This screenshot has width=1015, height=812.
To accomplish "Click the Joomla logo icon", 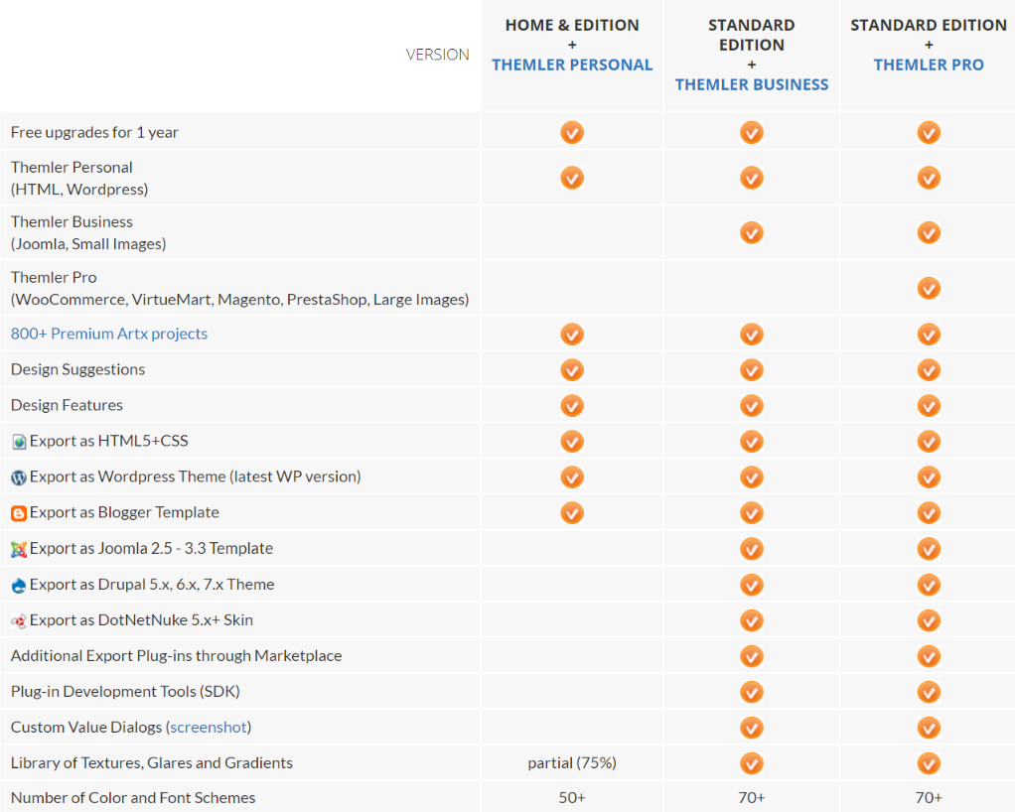I will (x=19, y=549).
